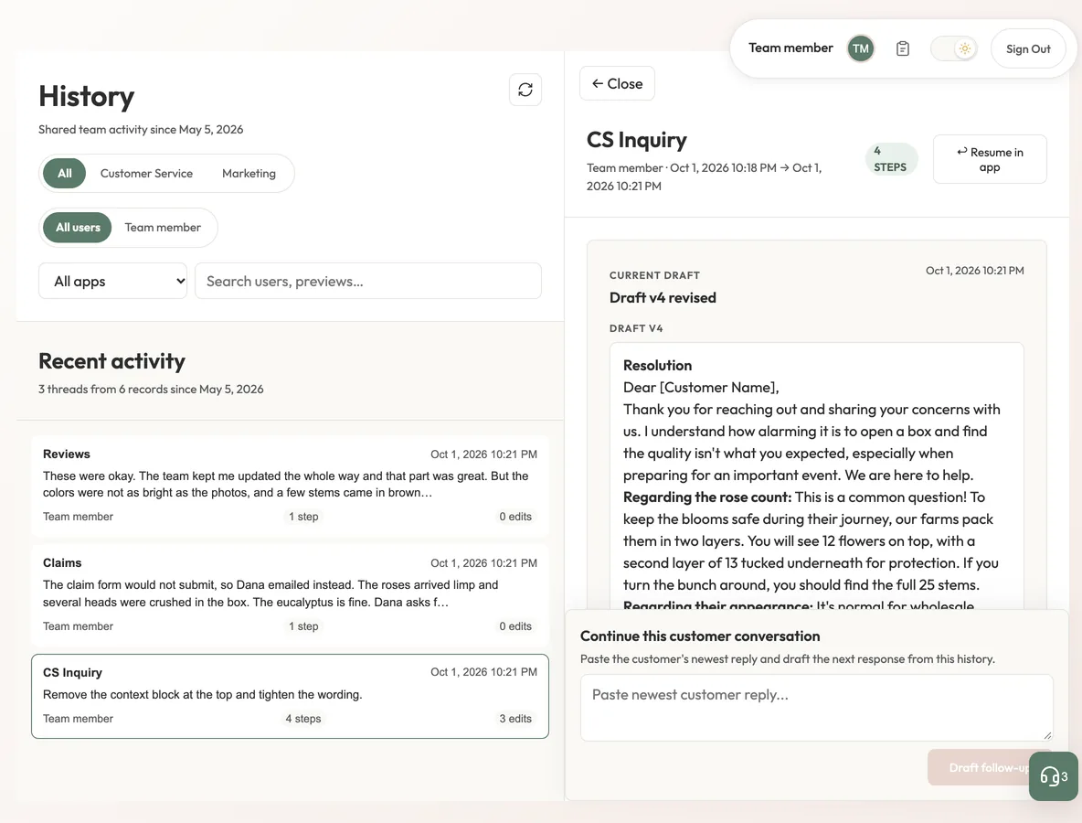Toggle the light/dark theme switch
Viewport: 1082px width, 823px height.
point(954,48)
